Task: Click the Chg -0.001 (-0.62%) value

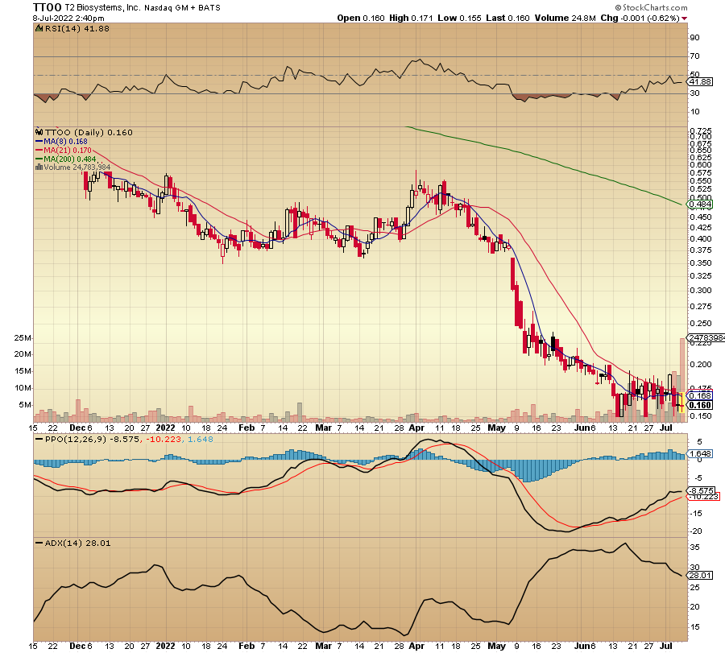Action: click(x=640, y=18)
